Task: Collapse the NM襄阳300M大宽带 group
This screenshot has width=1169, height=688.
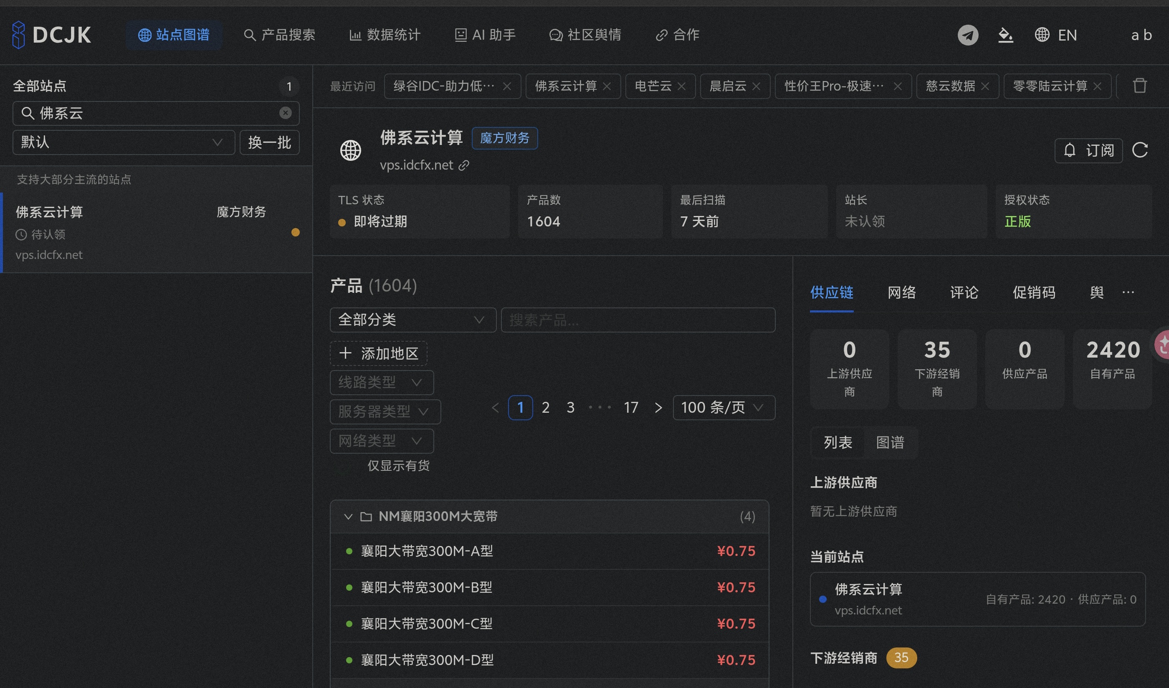Action: pos(348,516)
